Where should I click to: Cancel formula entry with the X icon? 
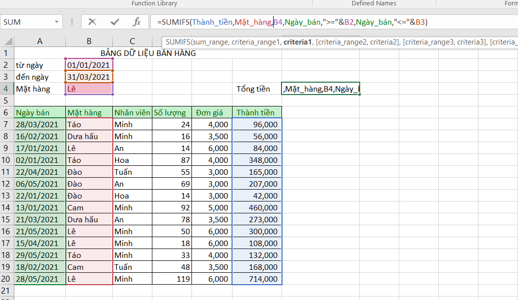(92, 22)
